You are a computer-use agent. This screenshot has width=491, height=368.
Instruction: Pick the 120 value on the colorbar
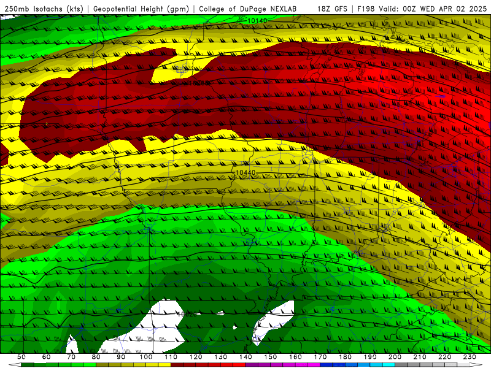[196, 357]
